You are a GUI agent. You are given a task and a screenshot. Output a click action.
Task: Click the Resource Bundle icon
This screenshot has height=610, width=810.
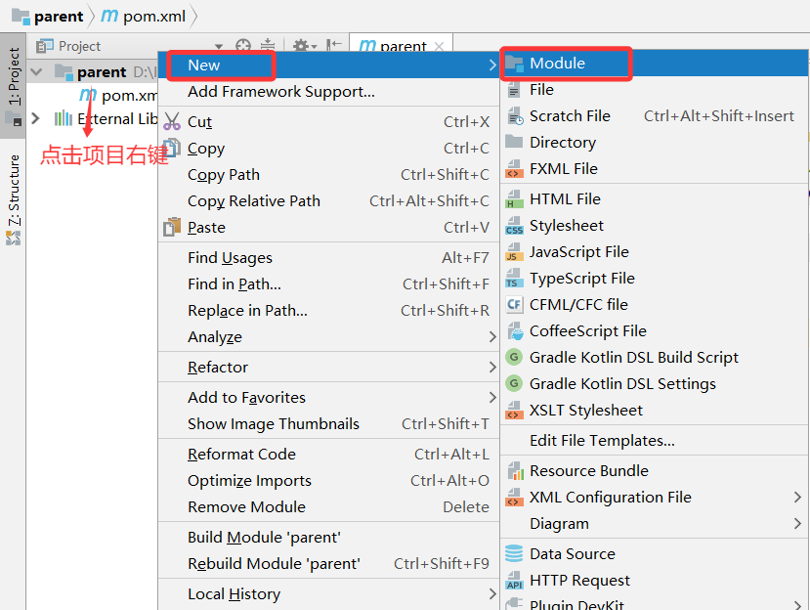[515, 471]
